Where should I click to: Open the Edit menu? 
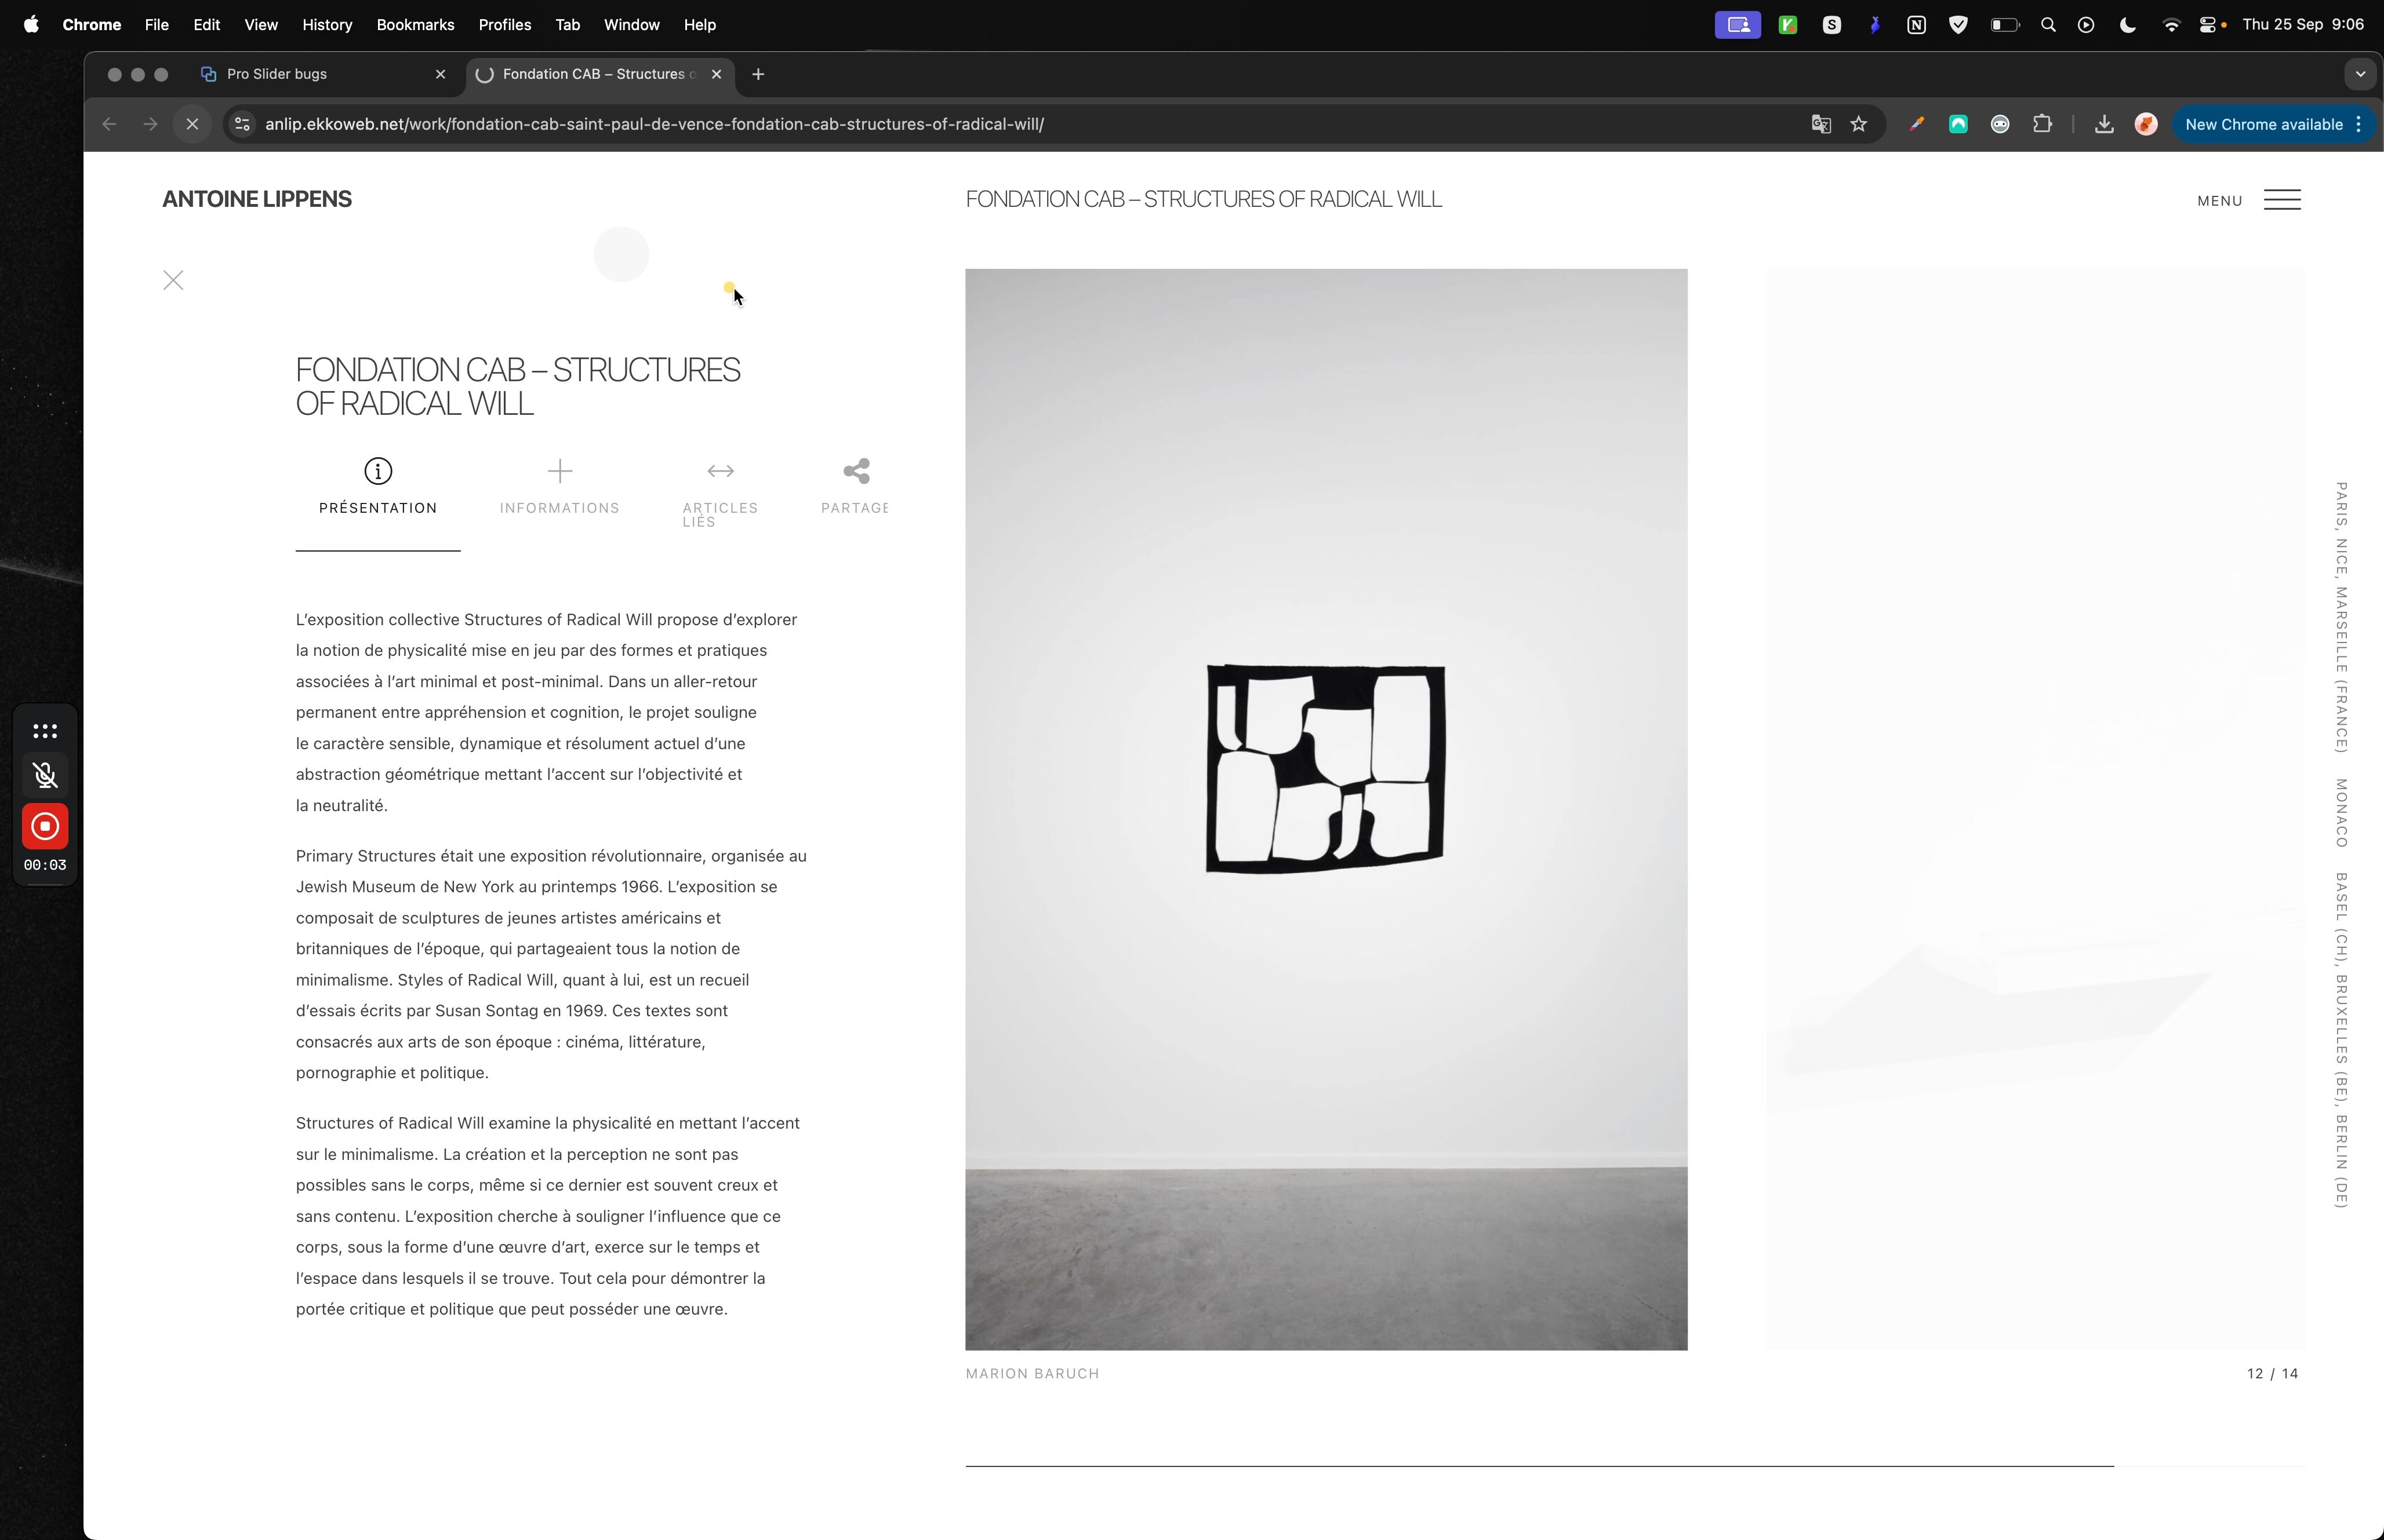click(206, 25)
